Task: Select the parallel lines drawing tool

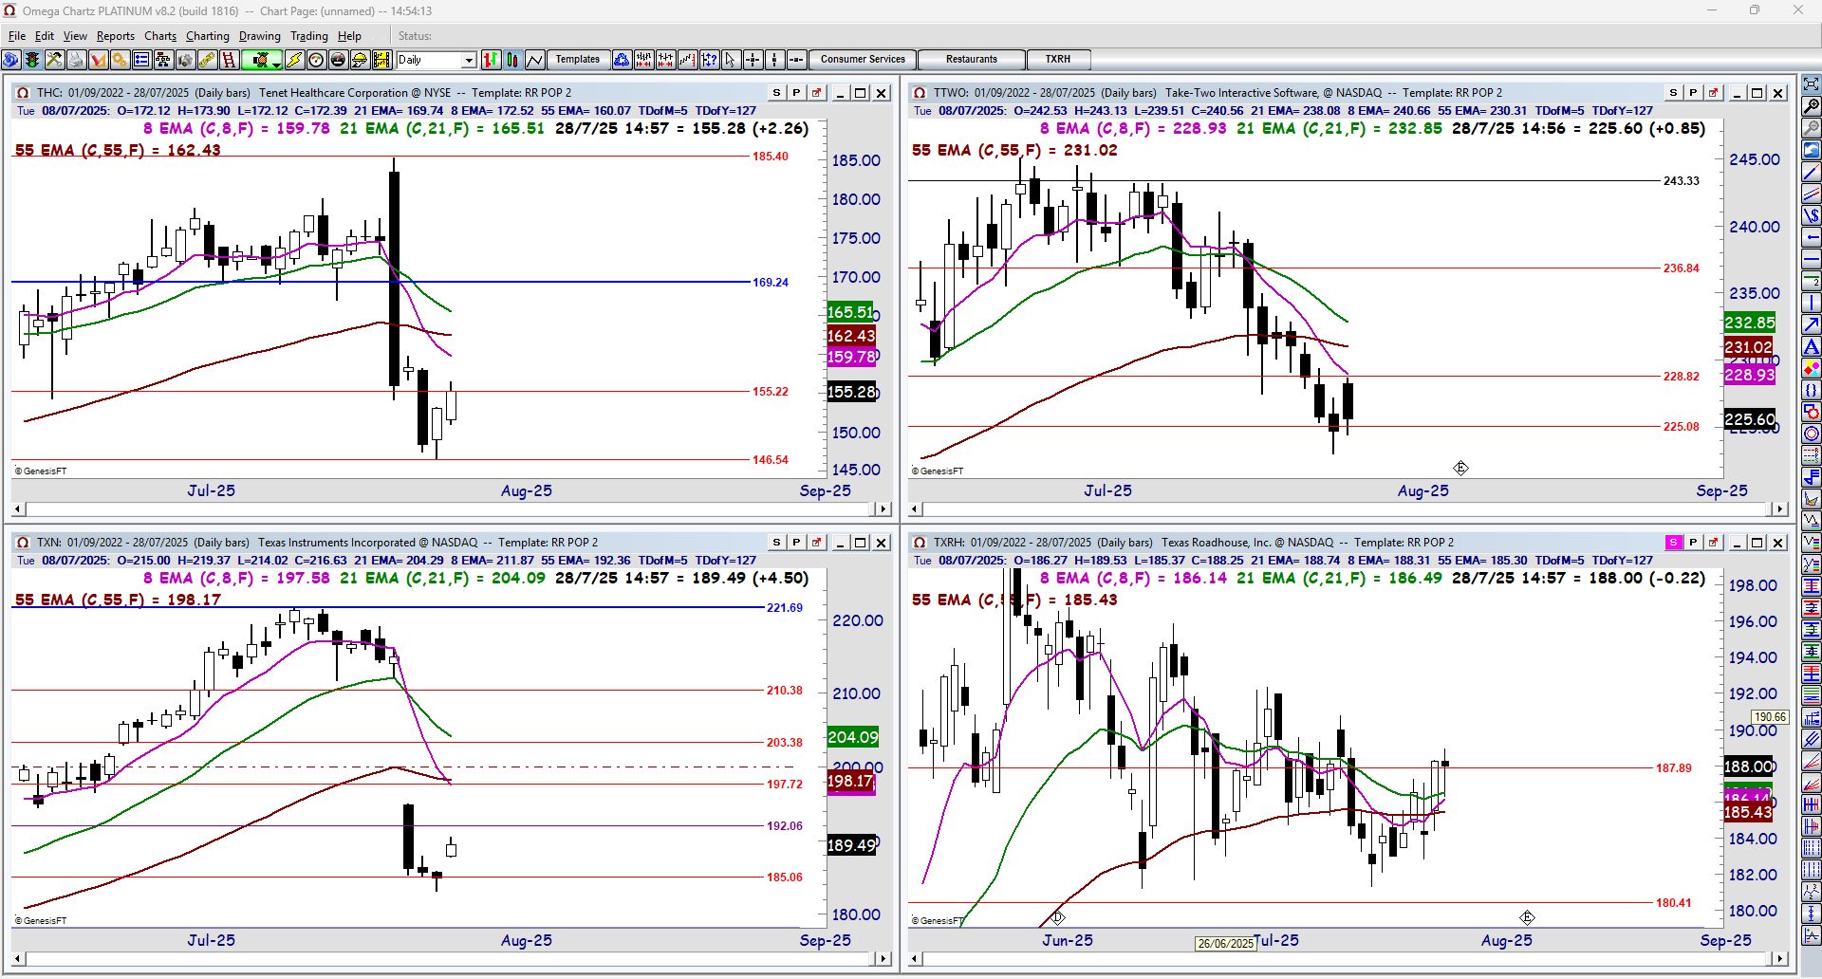Action: pyautogui.click(x=1812, y=194)
